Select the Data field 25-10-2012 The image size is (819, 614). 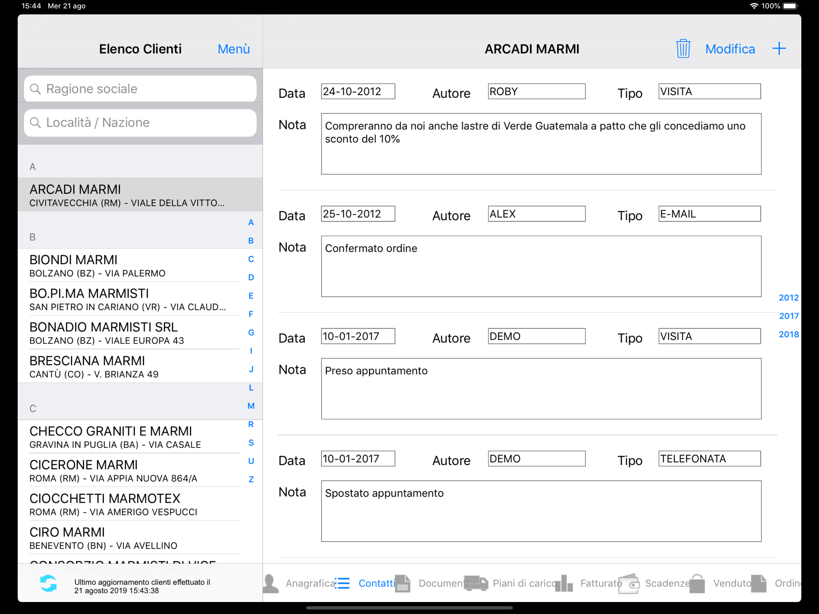tap(358, 214)
